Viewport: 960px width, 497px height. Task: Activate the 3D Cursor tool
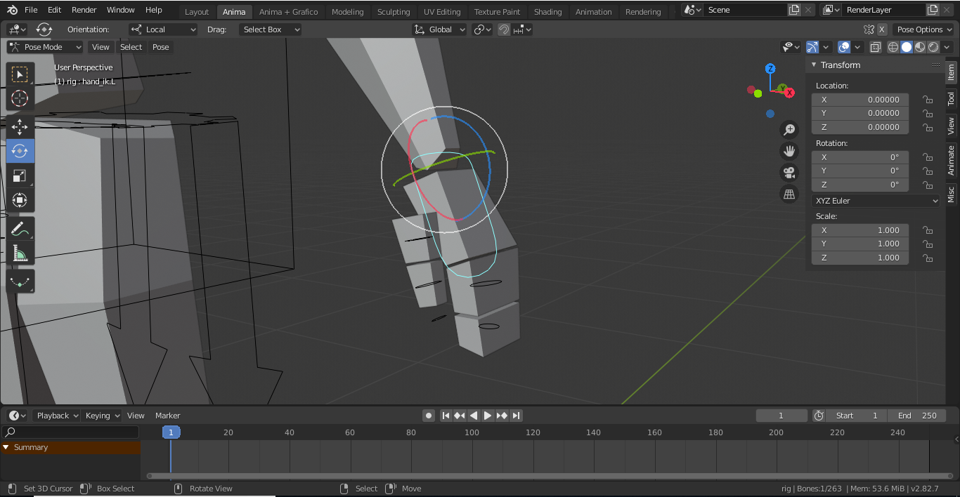[x=20, y=98]
